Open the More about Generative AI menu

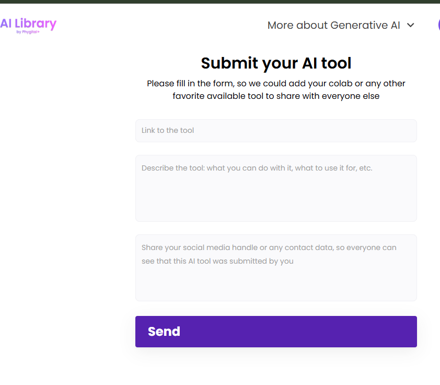(x=341, y=25)
